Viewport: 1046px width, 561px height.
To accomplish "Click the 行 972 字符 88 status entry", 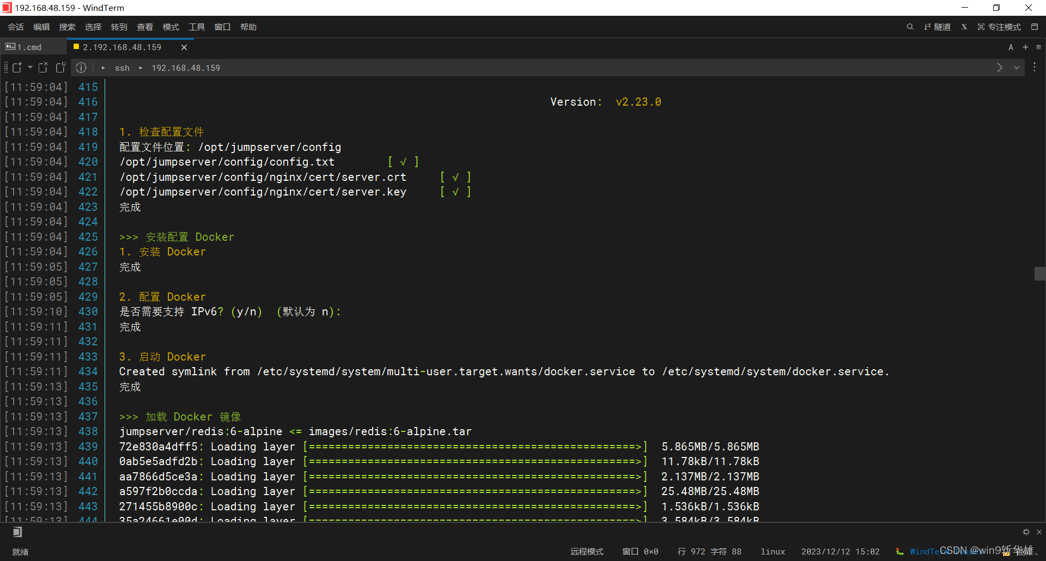I will (x=709, y=552).
